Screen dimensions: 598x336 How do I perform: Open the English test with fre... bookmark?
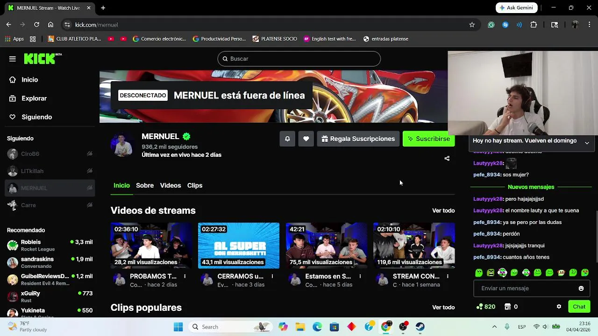[330, 39]
